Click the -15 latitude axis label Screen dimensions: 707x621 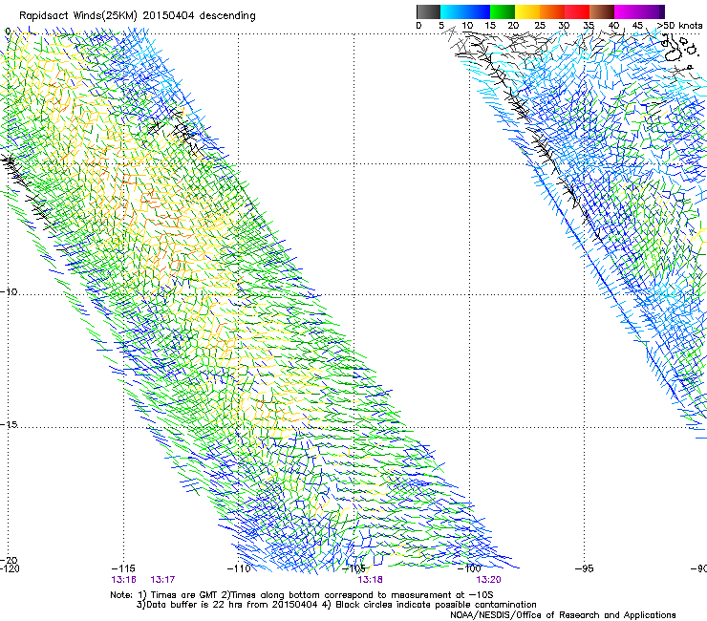coord(9,424)
